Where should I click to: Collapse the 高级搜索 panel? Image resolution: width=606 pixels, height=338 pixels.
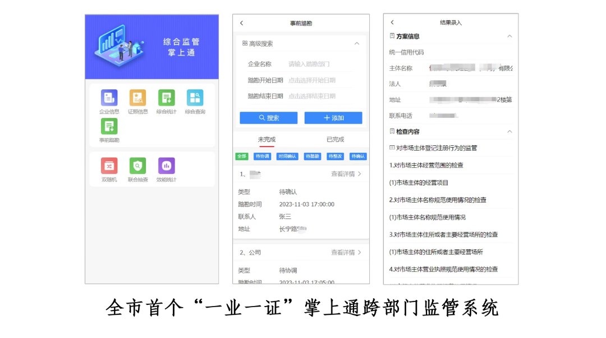click(x=357, y=44)
